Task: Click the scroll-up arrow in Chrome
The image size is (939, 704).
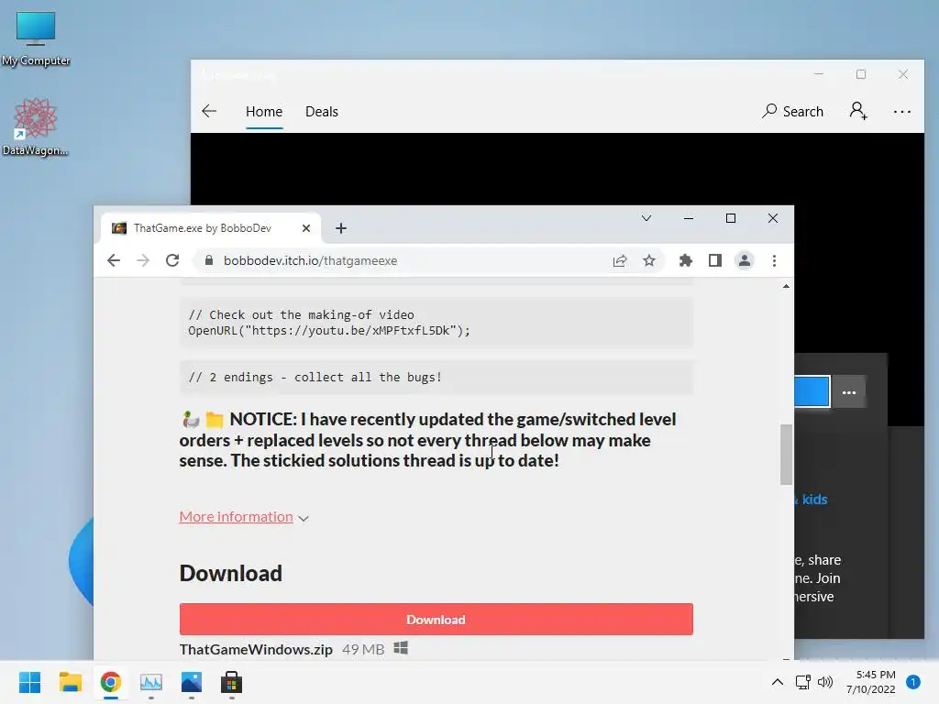Action: pos(786,287)
